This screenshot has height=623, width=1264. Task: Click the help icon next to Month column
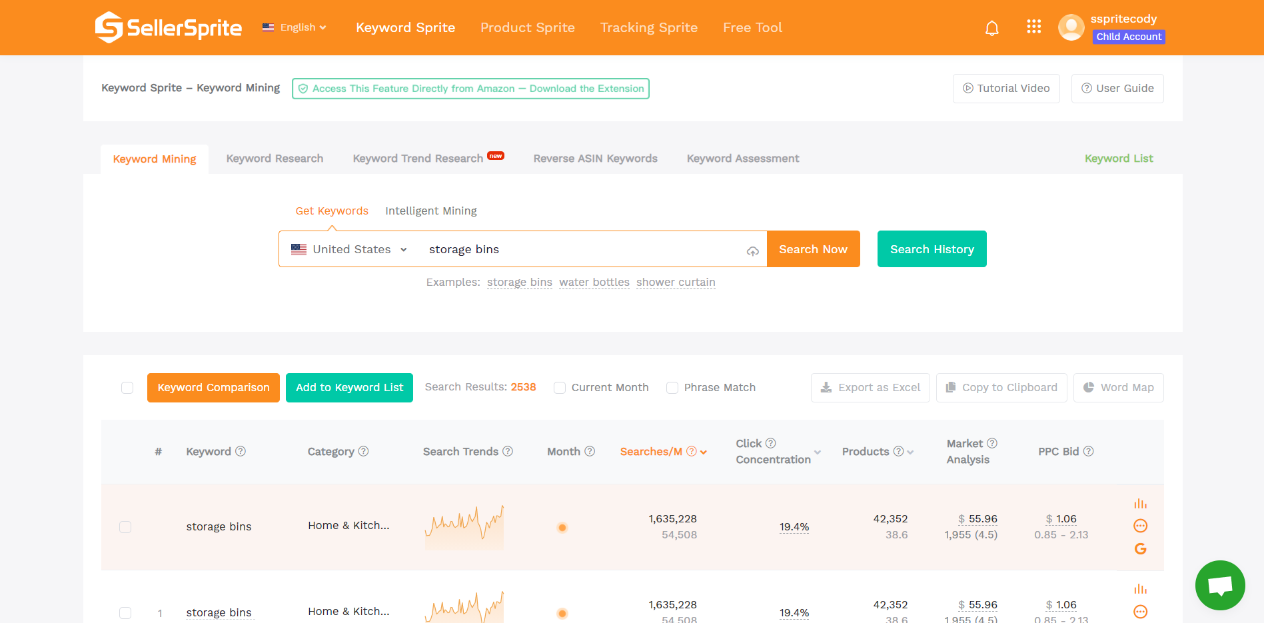click(x=590, y=451)
